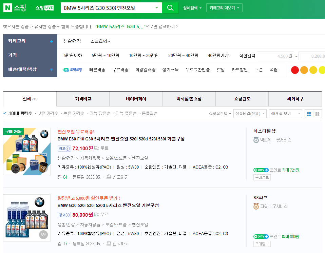The width and height of the screenshot is (325, 253).
Task: Click Npay+ icon for SS파츠 listing
Action: coord(261,237)
